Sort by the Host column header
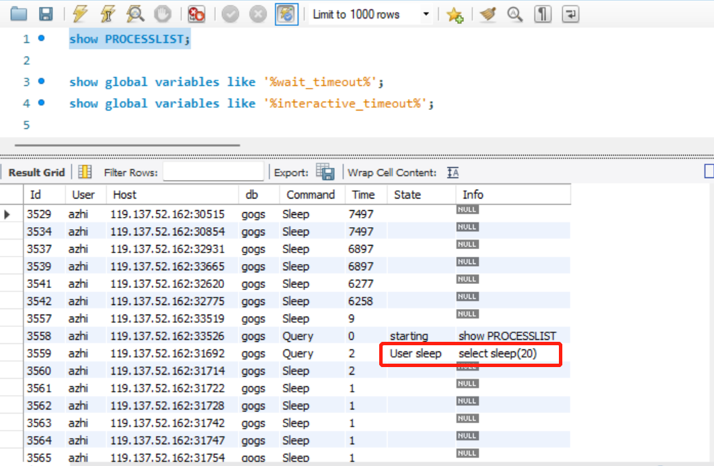 coord(173,194)
